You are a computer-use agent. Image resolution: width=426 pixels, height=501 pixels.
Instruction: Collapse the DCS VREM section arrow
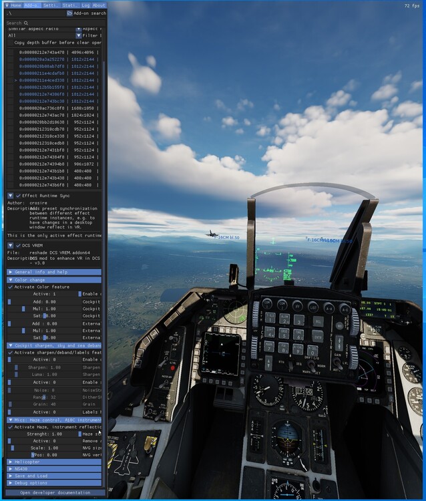(x=10, y=245)
